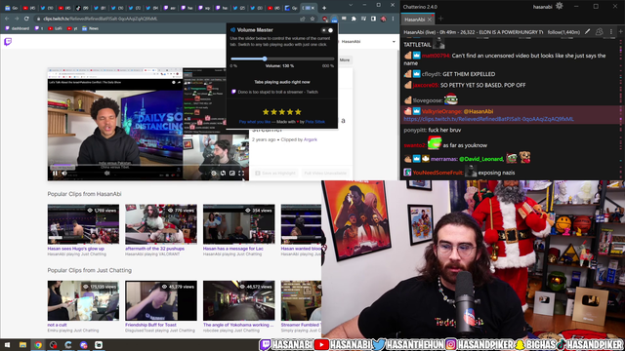Viewport: 625px width, 351px height.
Task: Mute the clip using the speaker icon
Action: click(x=64, y=174)
